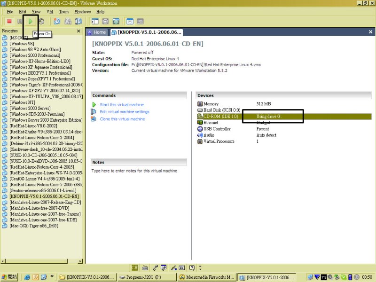Click the Suspend (pause) toolbar button
Viewport: 376px width, 282px height.
[x=20, y=21]
